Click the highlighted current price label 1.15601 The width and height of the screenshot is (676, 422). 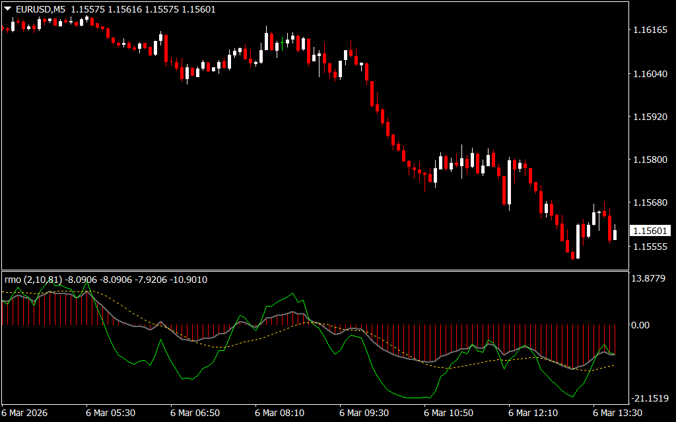click(650, 231)
